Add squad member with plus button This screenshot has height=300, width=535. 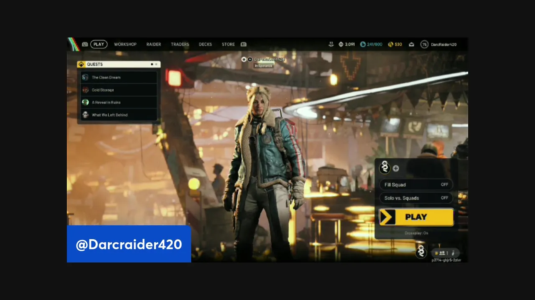coord(396,168)
